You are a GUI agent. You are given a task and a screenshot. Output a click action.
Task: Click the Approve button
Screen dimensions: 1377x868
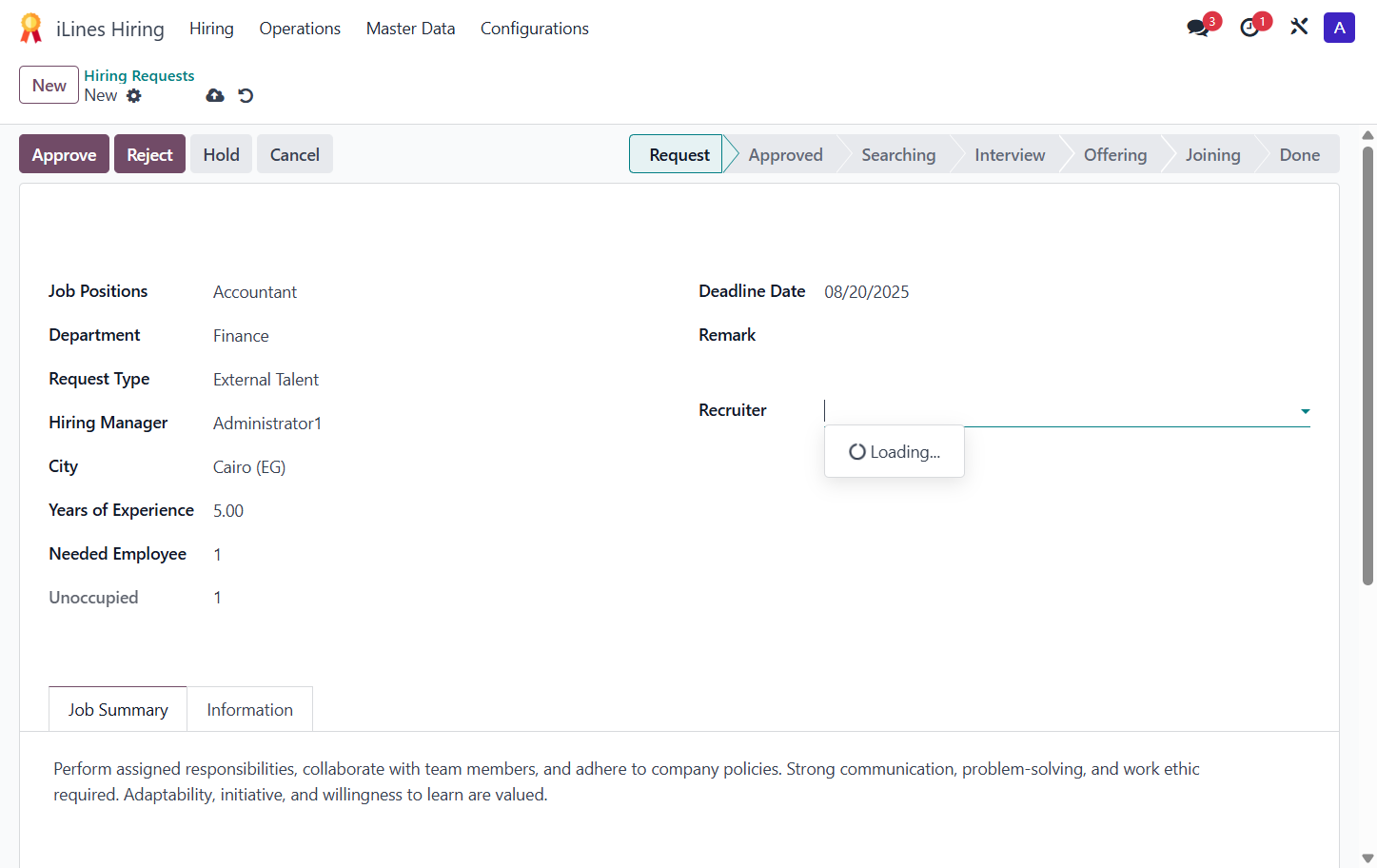(64, 154)
